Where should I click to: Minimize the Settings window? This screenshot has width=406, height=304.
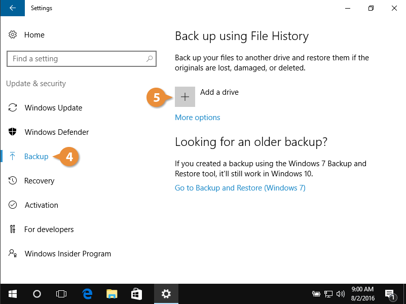(348, 8)
